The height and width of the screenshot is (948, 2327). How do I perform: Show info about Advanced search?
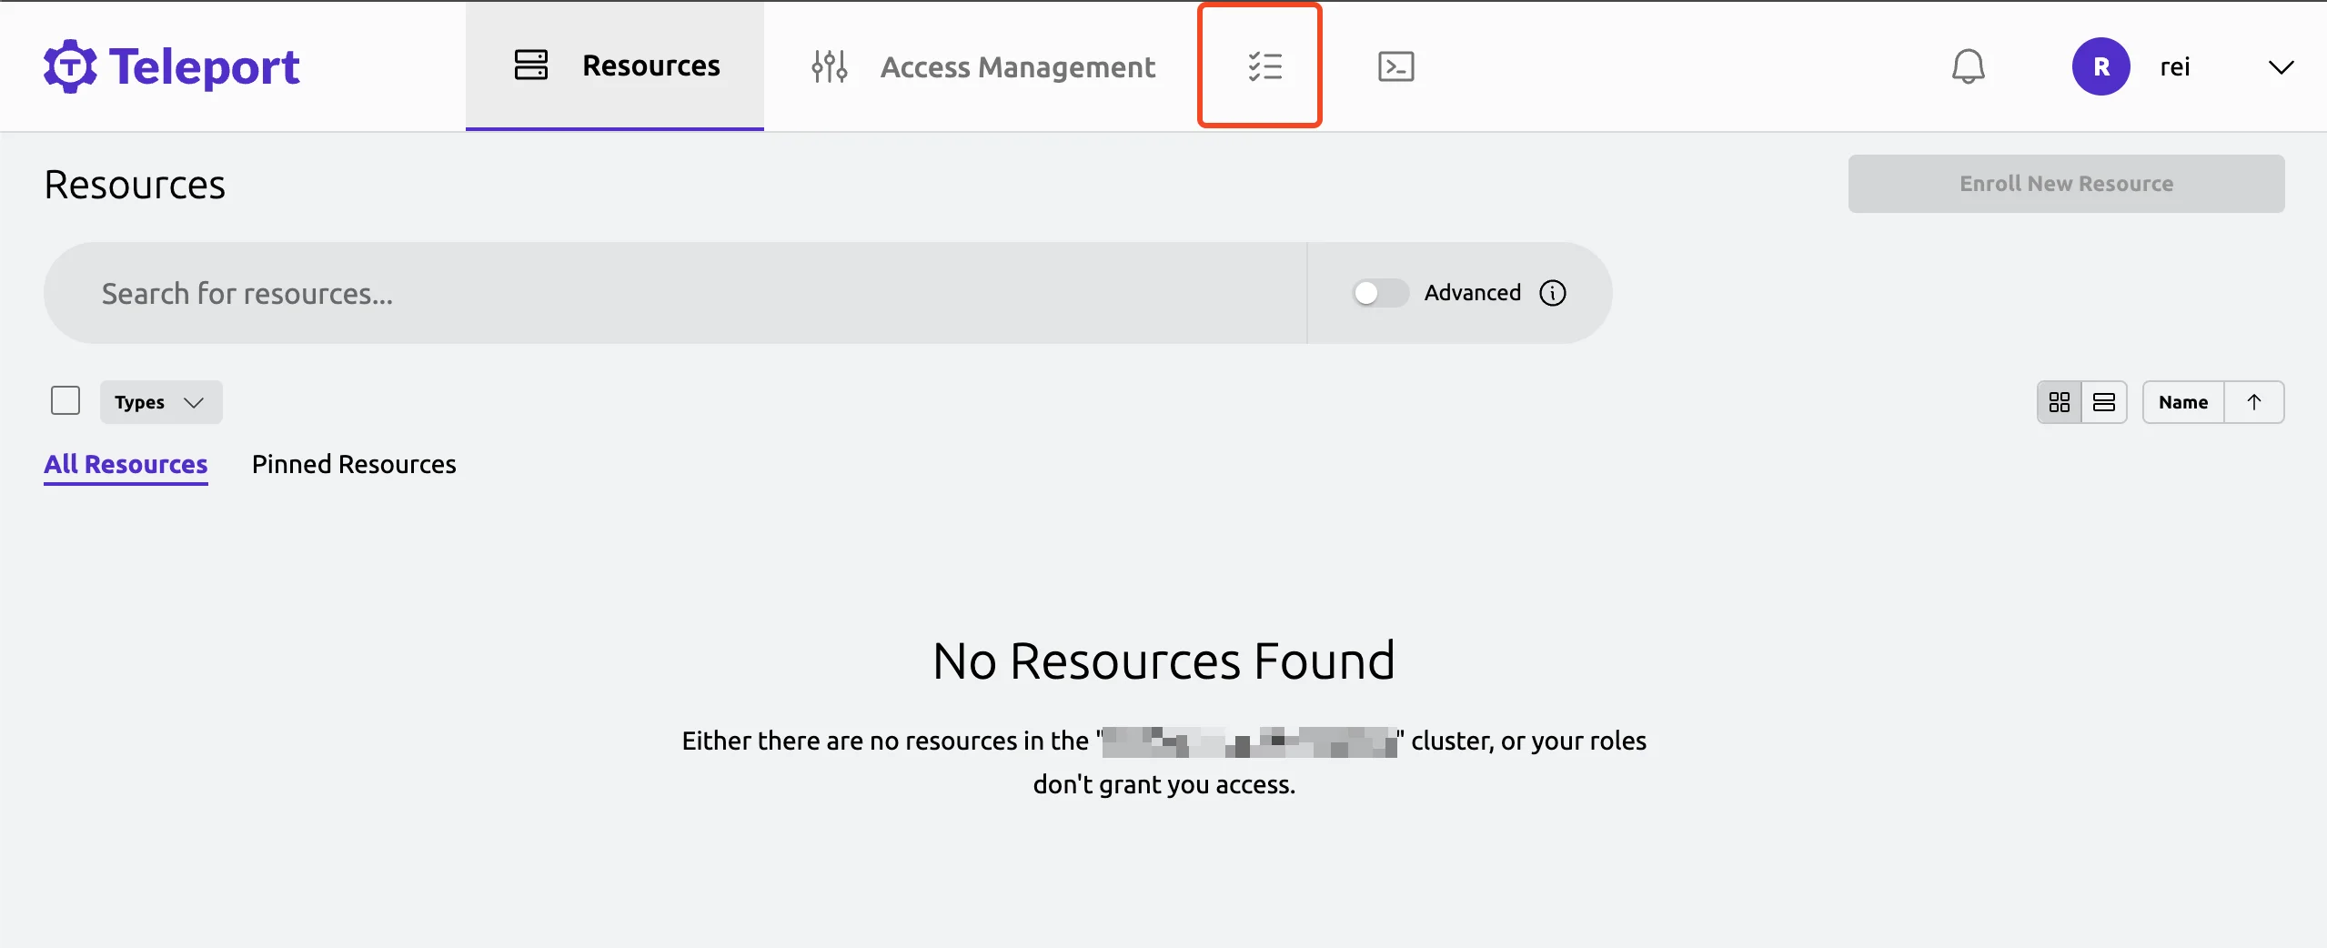pyautogui.click(x=1553, y=293)
